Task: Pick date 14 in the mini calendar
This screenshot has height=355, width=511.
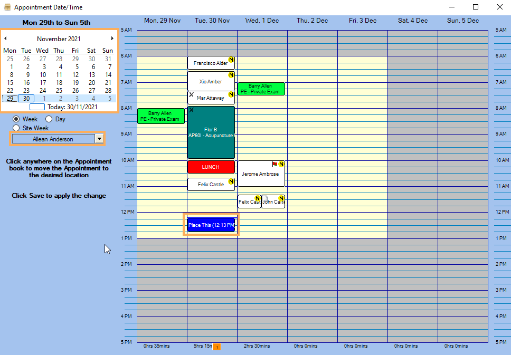Action: click(108, 74)
